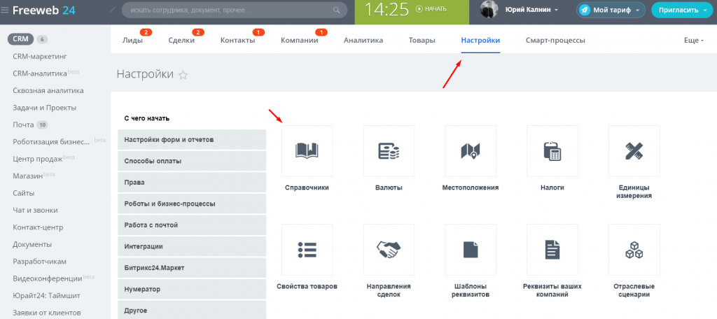Open the Аналитика tab
Screen dimensions: 717x319
pos(363,41)
